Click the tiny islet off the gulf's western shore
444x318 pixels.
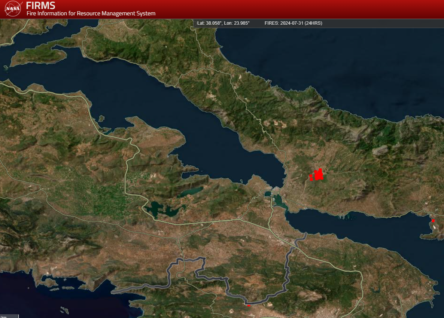(101, 119)
